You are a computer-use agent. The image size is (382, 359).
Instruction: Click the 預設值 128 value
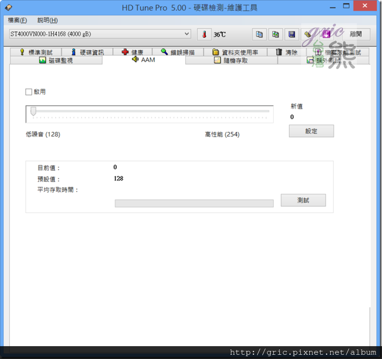118,178
